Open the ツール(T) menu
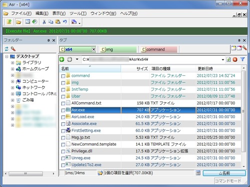Viewport: 250px width, 187px height. (78, 13)
